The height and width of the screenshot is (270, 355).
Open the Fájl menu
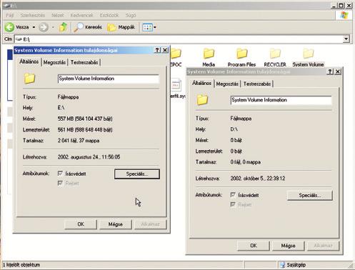point(10,15)
